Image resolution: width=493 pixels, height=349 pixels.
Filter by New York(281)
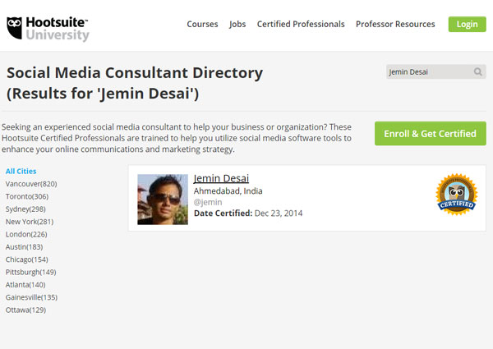point(30,222)
